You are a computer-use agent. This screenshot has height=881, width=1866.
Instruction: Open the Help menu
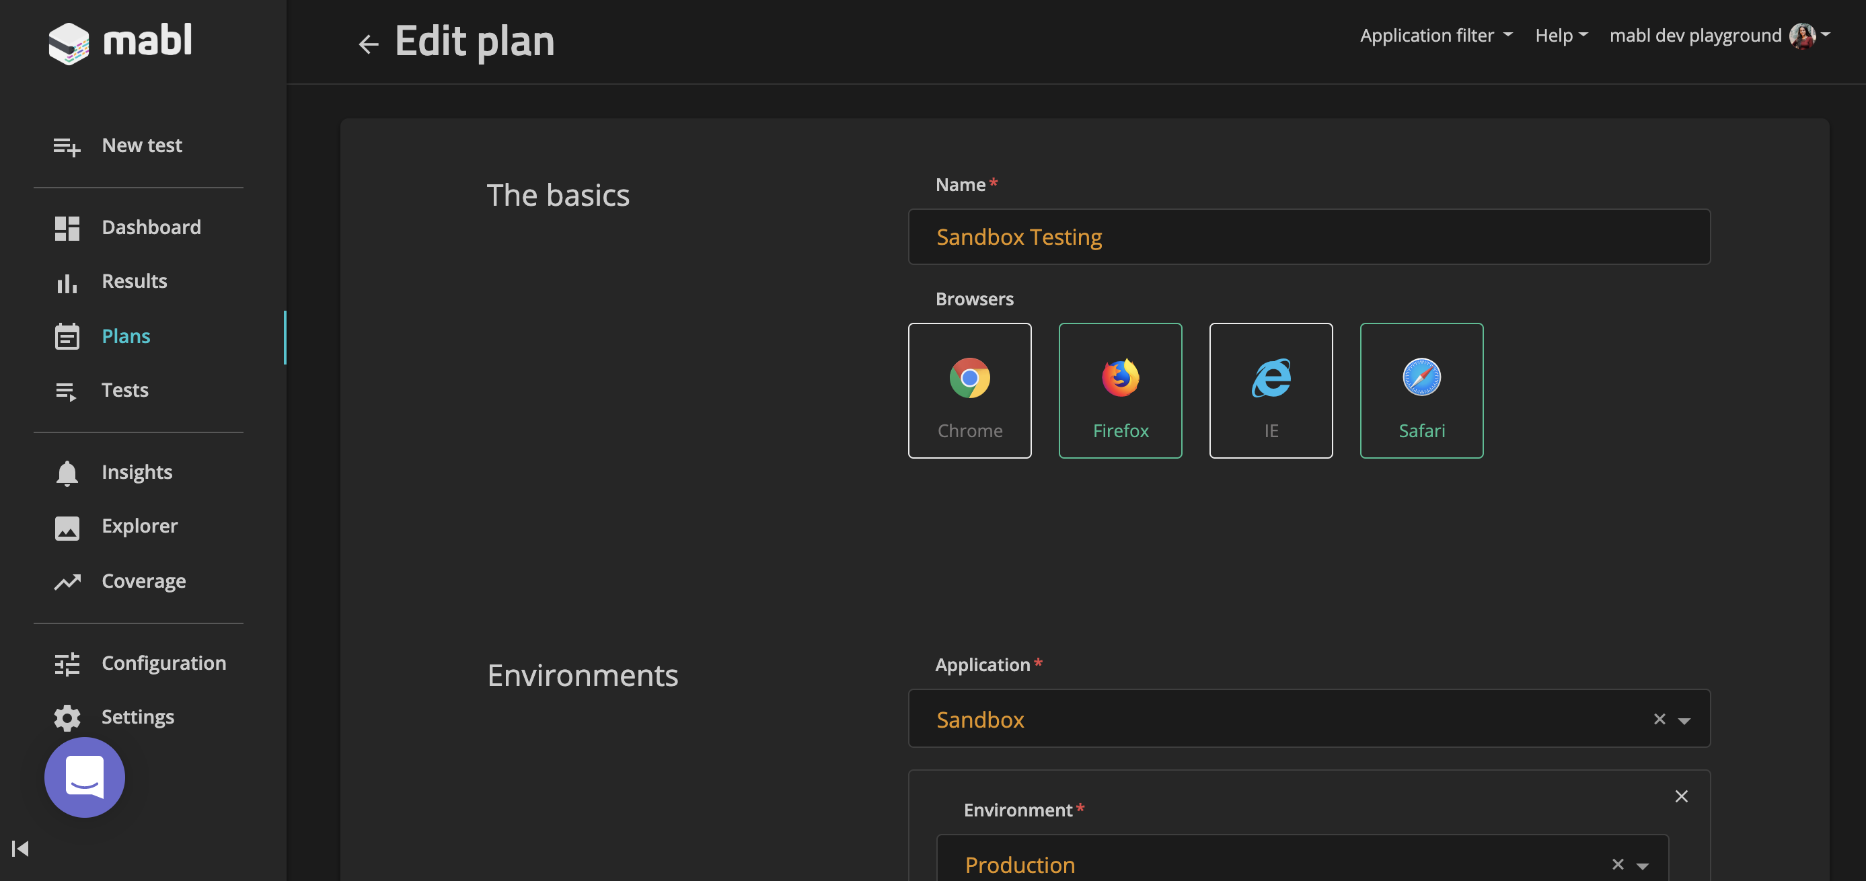pyautogui.click(x=1561, y=36)
